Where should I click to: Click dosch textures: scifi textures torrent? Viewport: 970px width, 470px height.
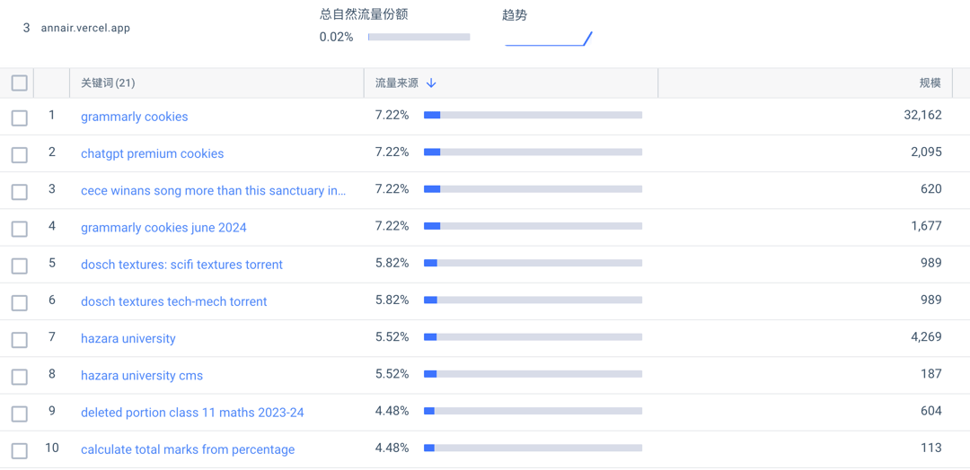[x=181, y=265]
